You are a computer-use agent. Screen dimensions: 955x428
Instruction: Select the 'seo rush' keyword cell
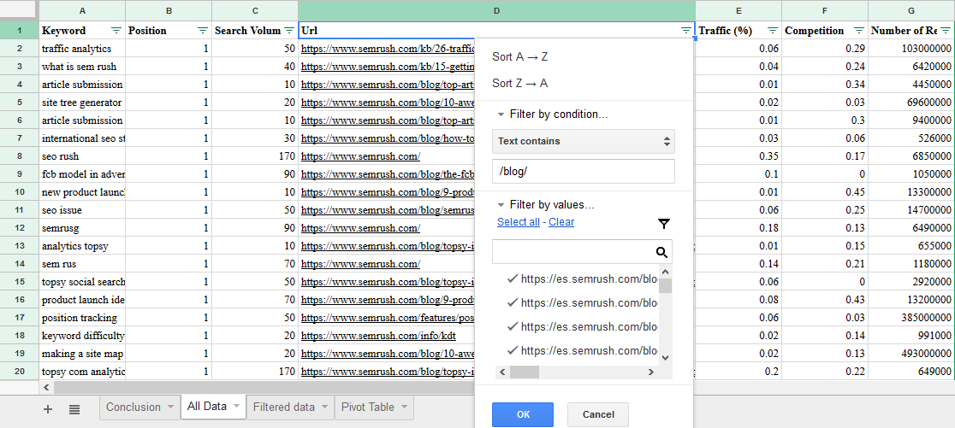pos(83,156)
